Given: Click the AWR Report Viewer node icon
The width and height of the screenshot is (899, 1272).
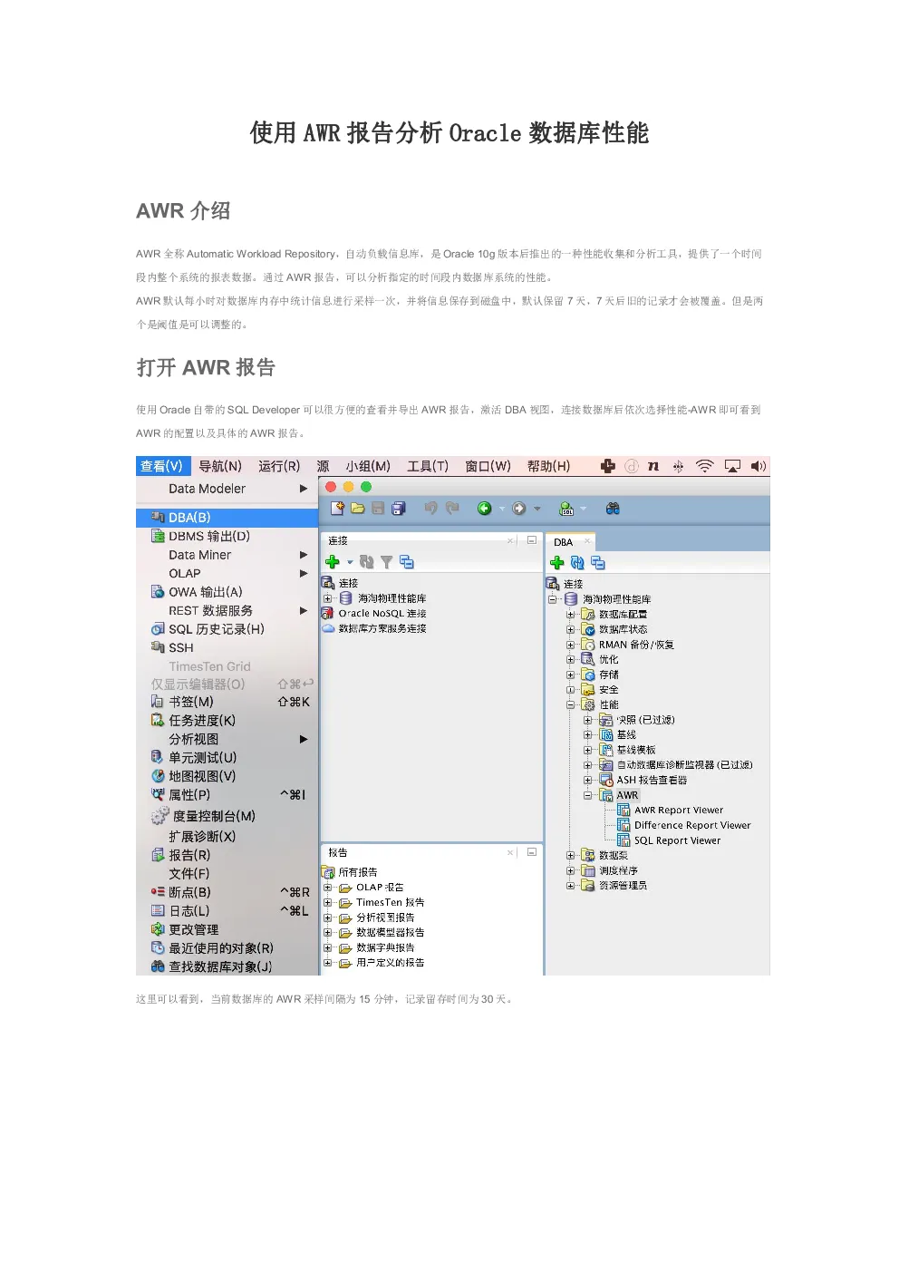Looking at the screenshot, I should (x=623, y=811).
